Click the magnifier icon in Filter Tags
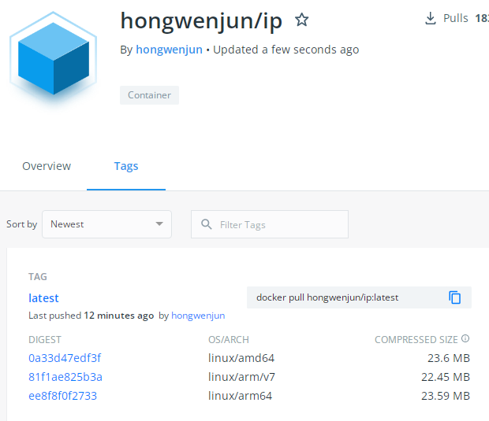The image size is (489, 421). [x=207, y=224]
